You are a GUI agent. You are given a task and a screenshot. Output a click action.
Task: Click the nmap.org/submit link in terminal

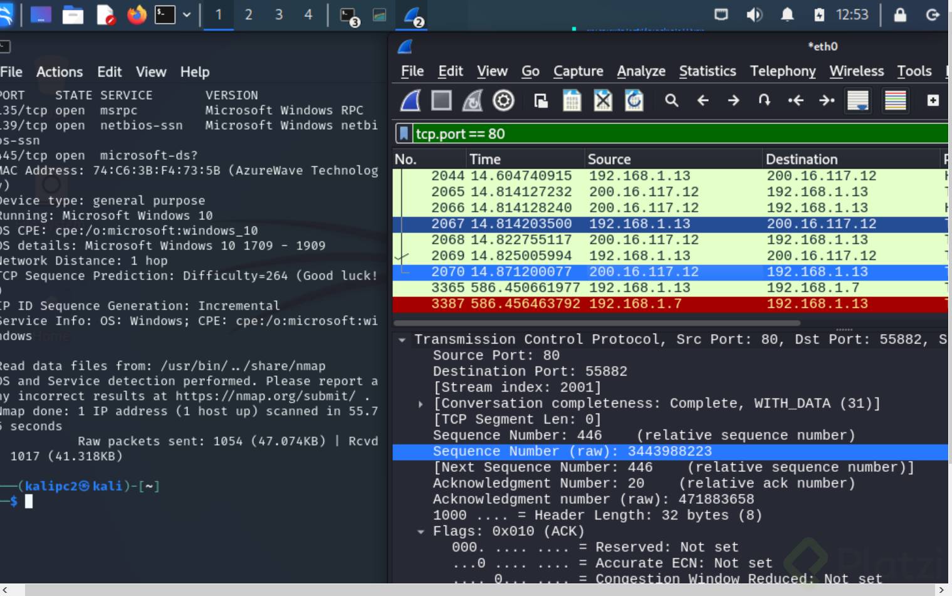pyautogui.click(x=265, y=396)
